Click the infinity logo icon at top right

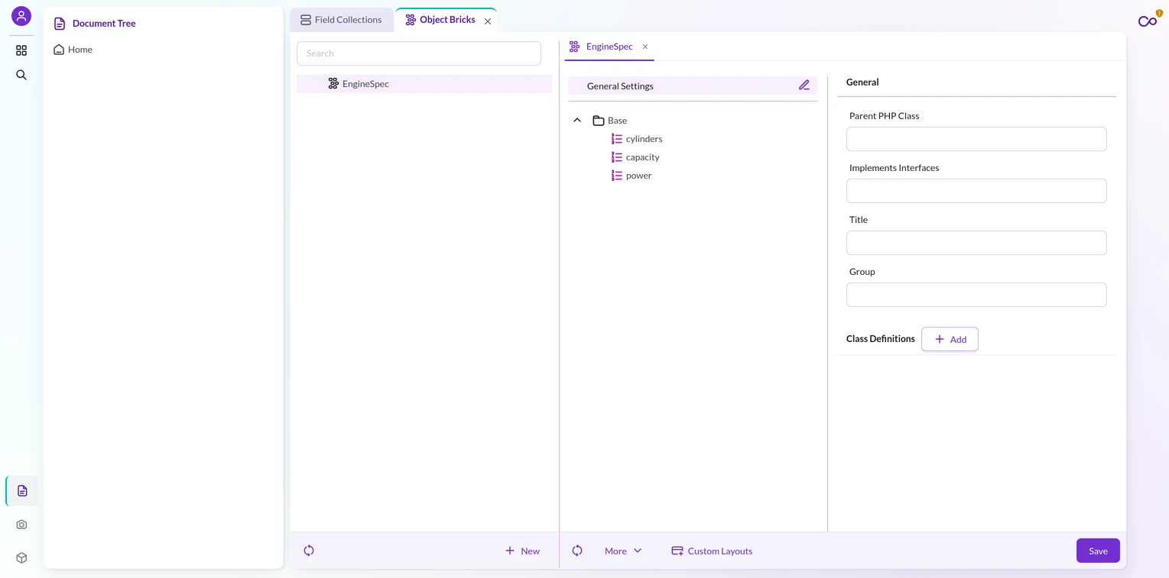click(x=1148, y=21)
